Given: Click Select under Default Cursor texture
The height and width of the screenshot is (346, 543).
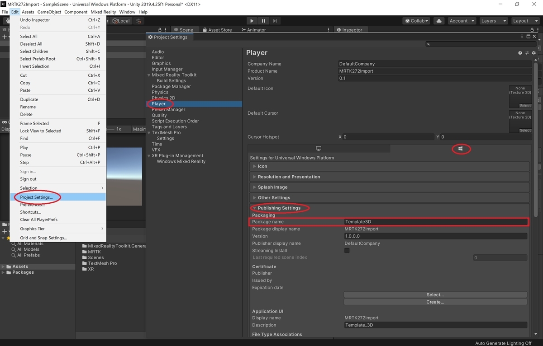Looking at the screenshot, I should tap(525, 131).
